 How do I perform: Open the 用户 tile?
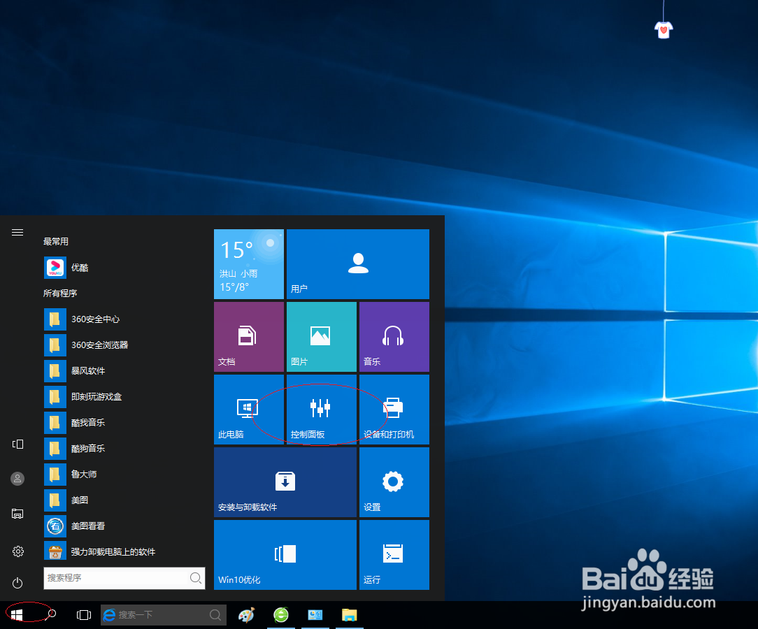tap(357, 263)
